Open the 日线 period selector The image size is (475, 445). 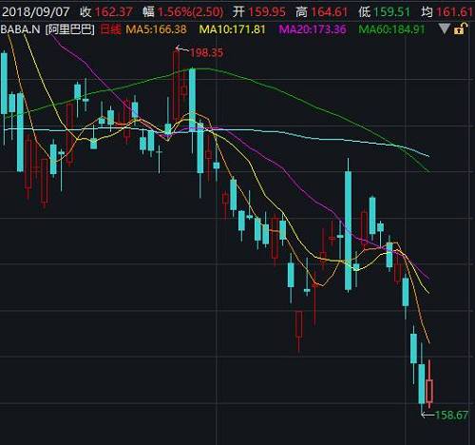(111, 29)
